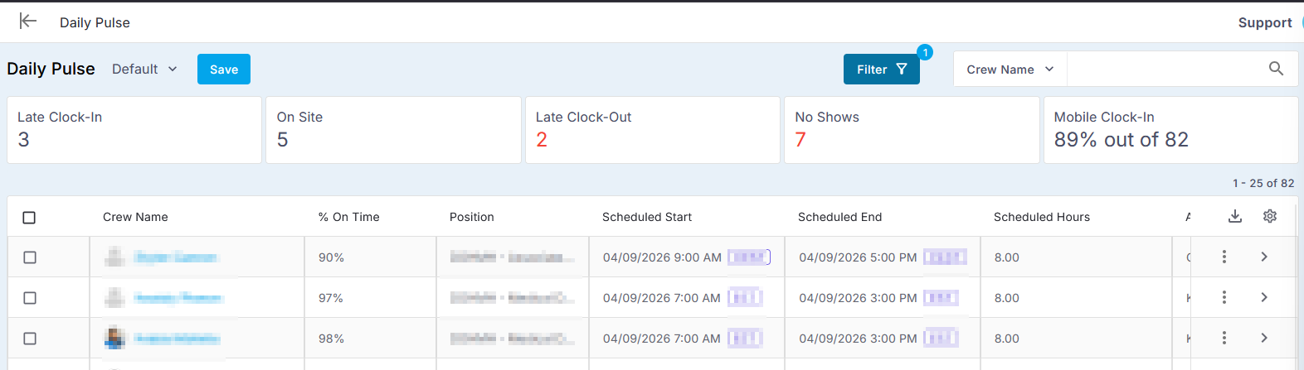This screenshot has height=370, width=1304.
Task: Open the Default view dropdown
Action: coord(145,69)
